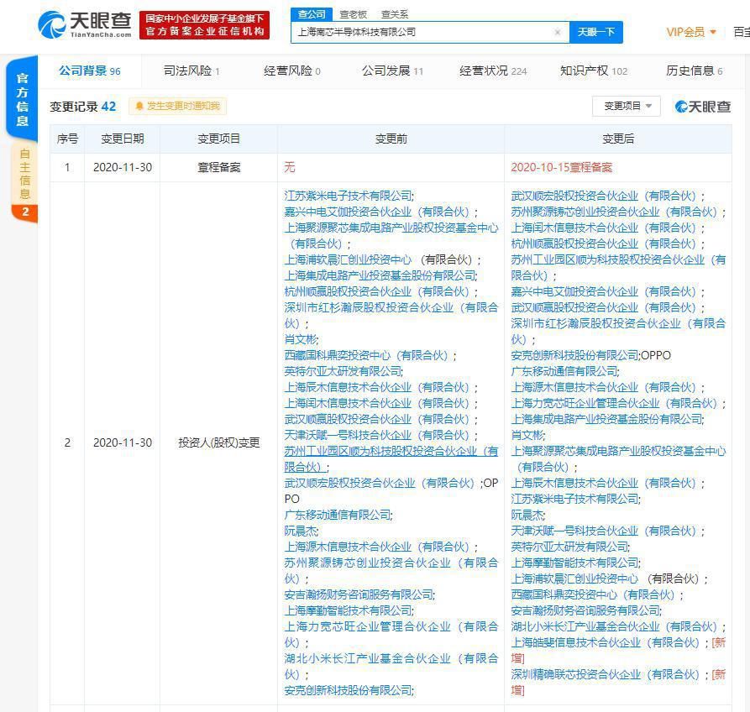Open the 变更项目 dropdown filter

tap(627, 106)
